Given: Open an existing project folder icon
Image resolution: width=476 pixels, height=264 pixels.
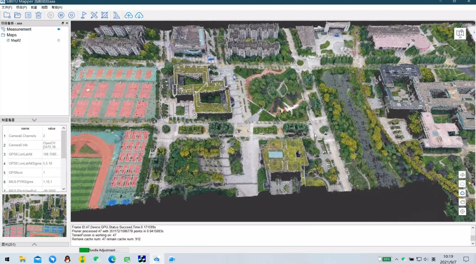Looking at the screenshot, I should (x=18, y=15).
